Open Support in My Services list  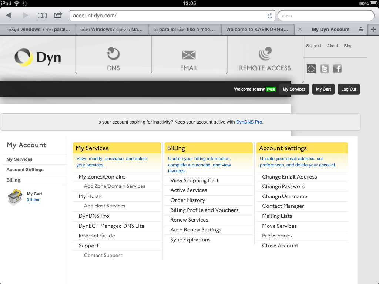coord(89,246)
